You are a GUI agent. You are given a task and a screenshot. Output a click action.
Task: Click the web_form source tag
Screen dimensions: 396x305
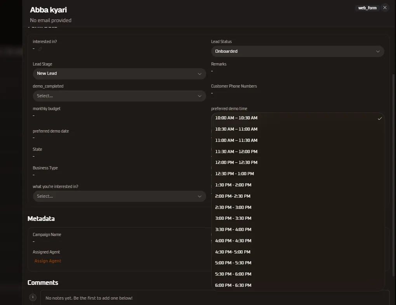click(x=367, y=8)
